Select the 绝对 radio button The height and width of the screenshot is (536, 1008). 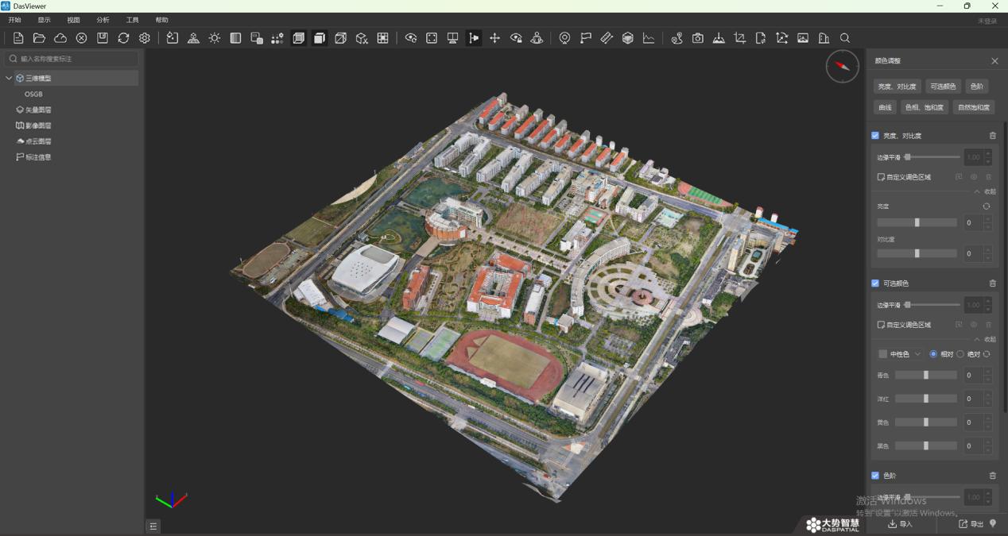tap(960, 354)
